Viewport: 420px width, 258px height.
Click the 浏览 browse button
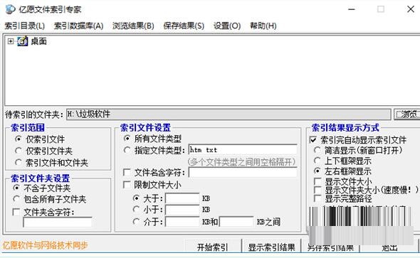click(407, 114)
